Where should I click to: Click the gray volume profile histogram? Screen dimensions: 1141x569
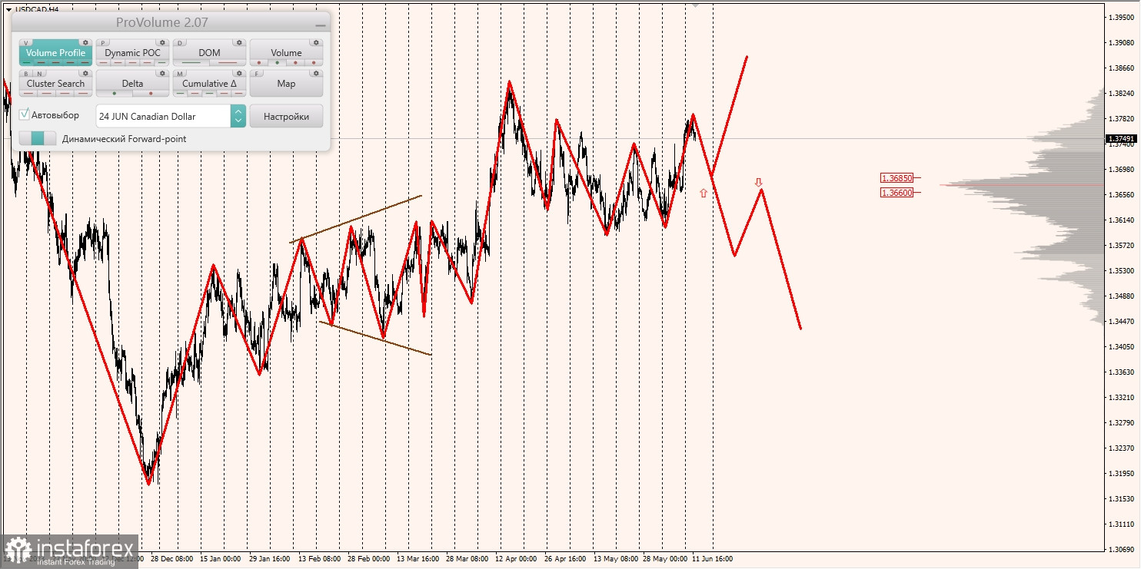coord(1061,206)
